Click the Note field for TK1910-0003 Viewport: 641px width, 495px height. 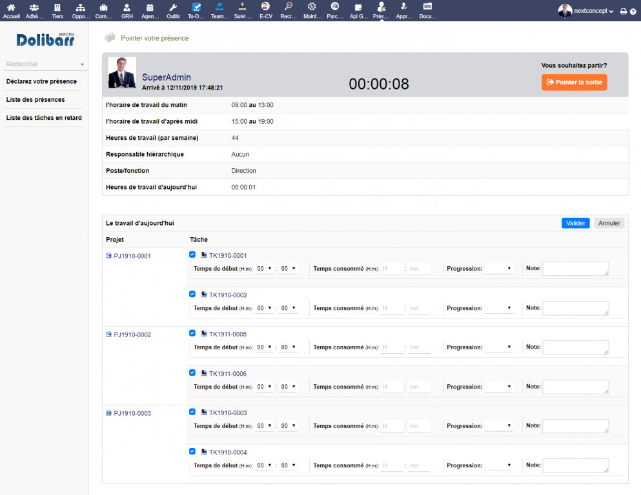(575, 426)
